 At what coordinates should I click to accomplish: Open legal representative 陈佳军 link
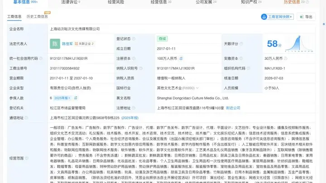coord(67,44)
